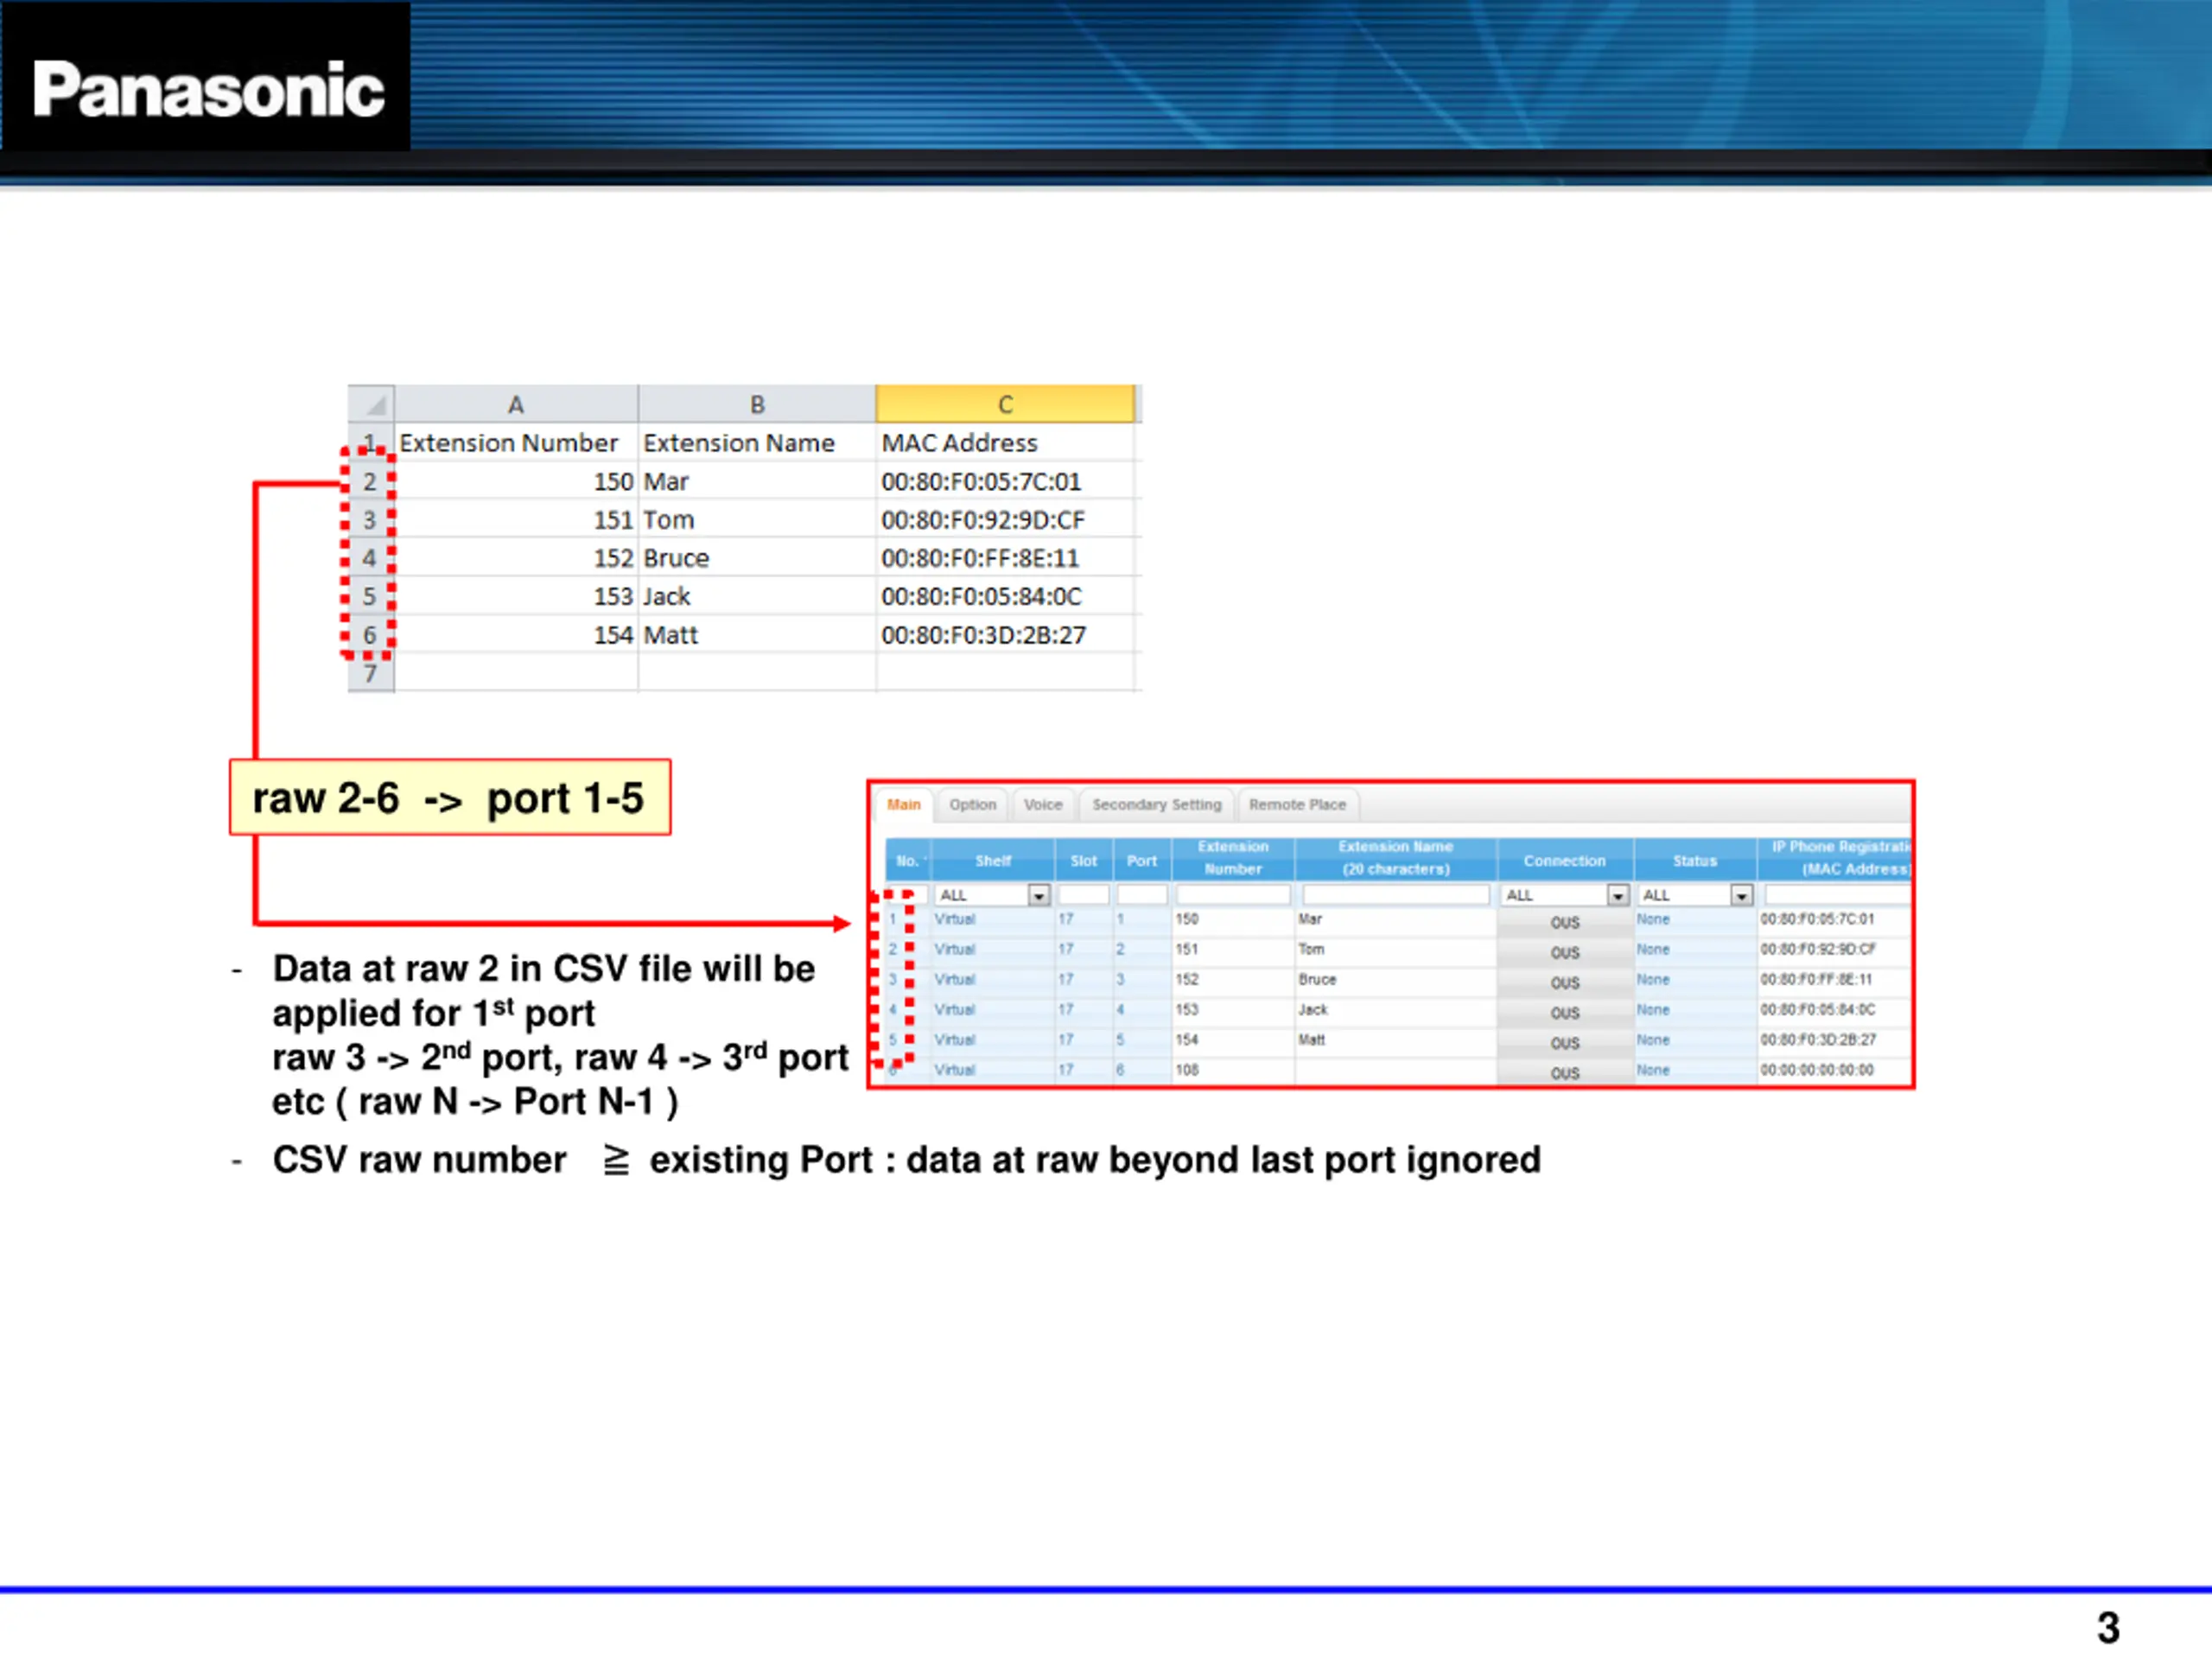The height and width of the screenshot is (1659, 2212).
Task: Click spreadsheet cell containing 'Jack'
Action: [757, 596]
